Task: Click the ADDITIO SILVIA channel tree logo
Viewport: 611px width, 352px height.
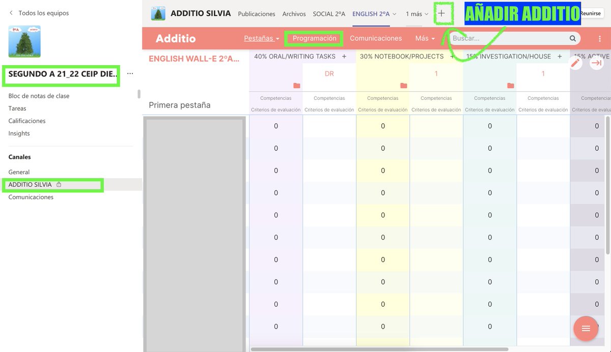Action: point(158,14)
